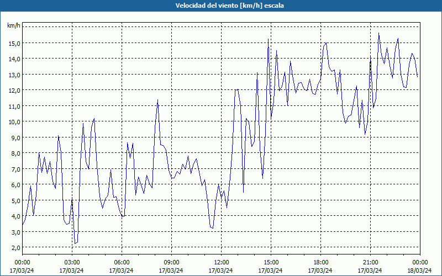Select the '03:00' time label
Image resolution: width=442 pixels, height=276 pixels.
[72, 263]
